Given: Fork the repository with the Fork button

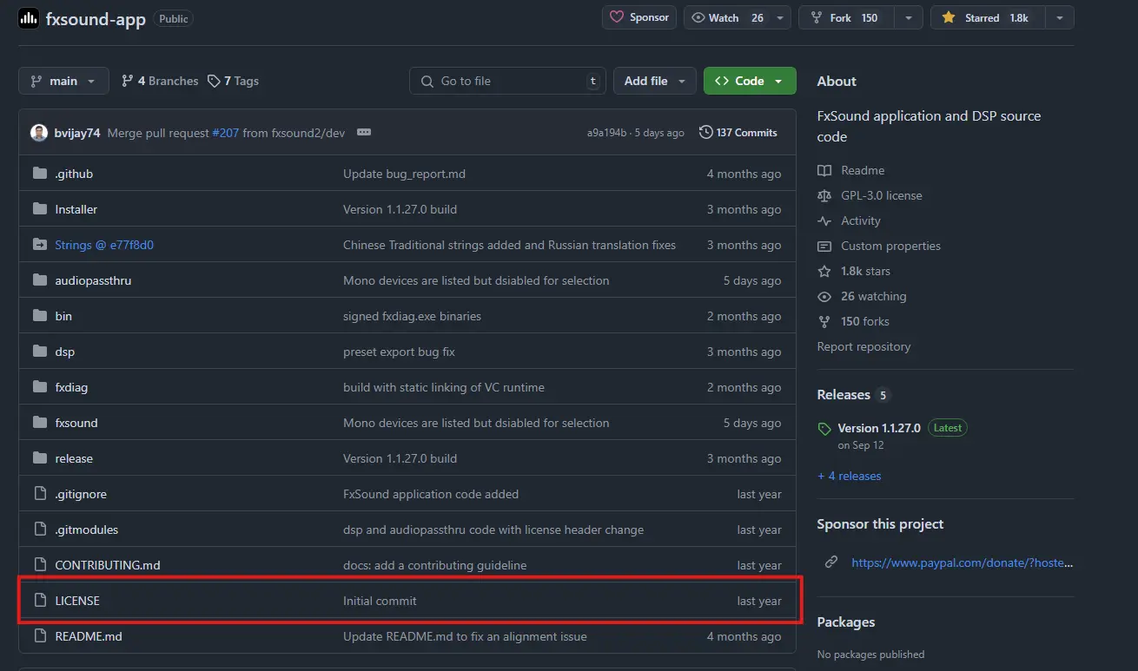Looking at the screenshot, I should coord(847,17).
